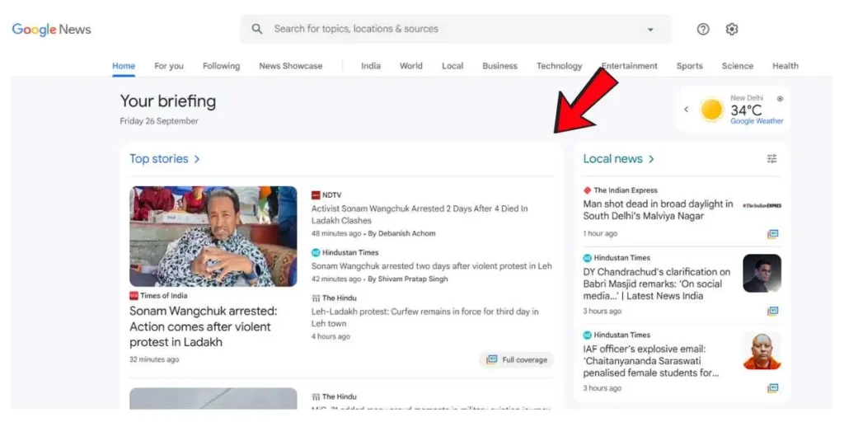Screen dimensions: 844x422
Task: Open the Settings gear icon
Action: pos(732,29)
